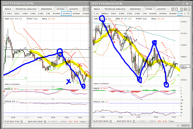
Task: Click STOCH 300 label in right window
Action: click(x=101, y=102)
